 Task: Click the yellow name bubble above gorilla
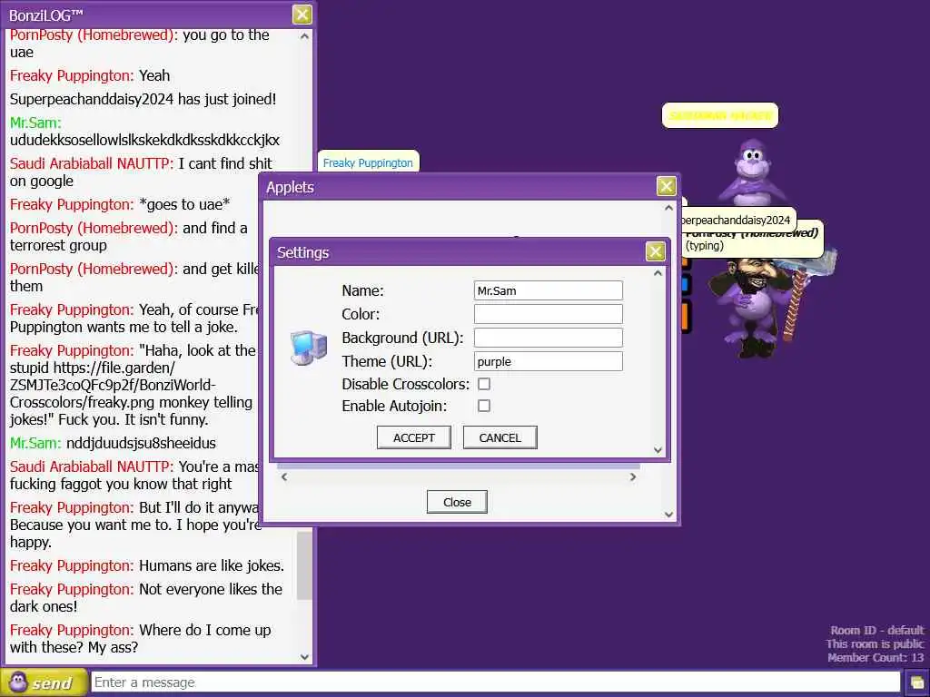(720, 115)
